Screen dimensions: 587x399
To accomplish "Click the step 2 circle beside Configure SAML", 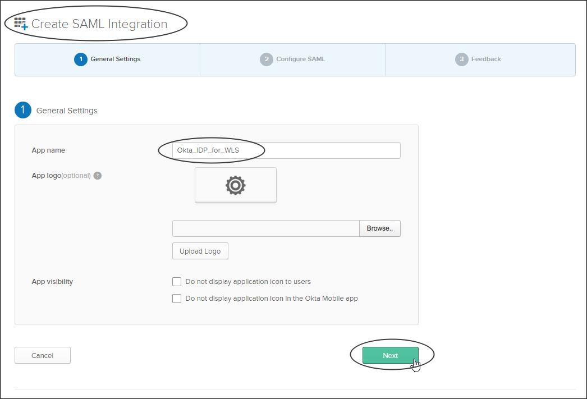I will tap(267, 59).
